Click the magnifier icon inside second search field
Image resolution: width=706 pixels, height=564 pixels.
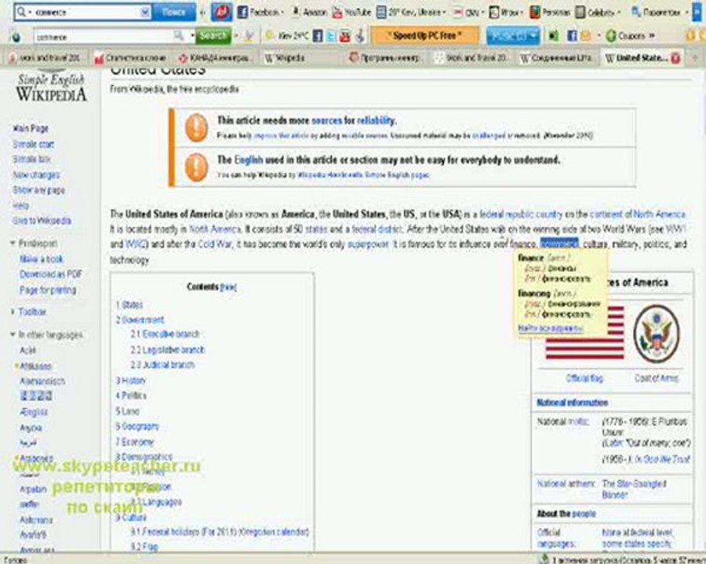coord(179,36)
